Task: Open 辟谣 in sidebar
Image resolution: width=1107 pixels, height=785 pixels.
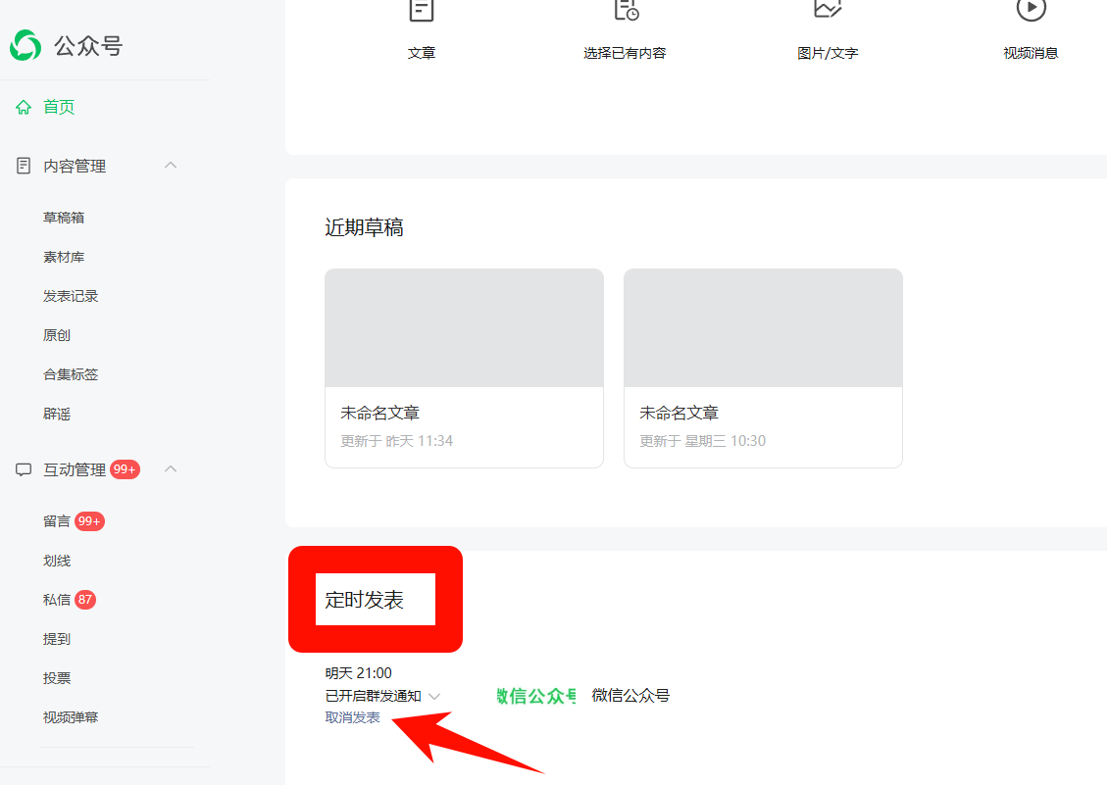Action: 57,414
